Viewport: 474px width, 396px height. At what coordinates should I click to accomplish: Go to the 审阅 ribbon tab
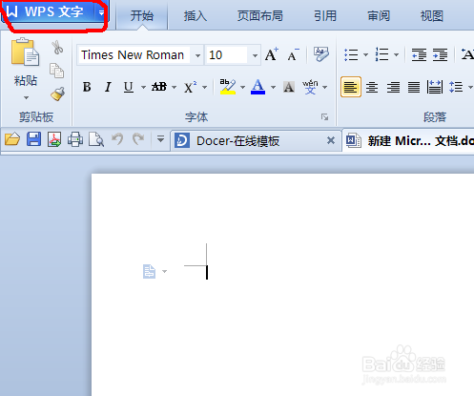(x=379, y=15)
